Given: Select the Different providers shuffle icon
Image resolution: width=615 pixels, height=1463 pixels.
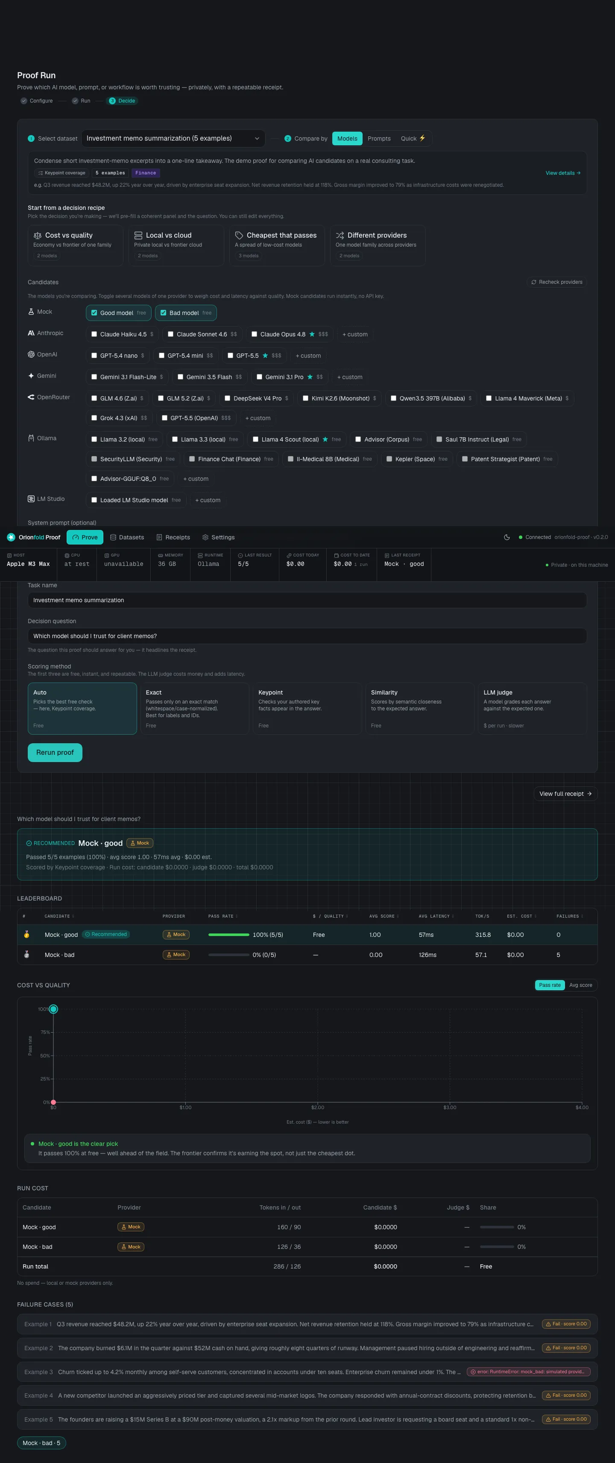Looking at the screenshot, I should (x=340, y=235).
